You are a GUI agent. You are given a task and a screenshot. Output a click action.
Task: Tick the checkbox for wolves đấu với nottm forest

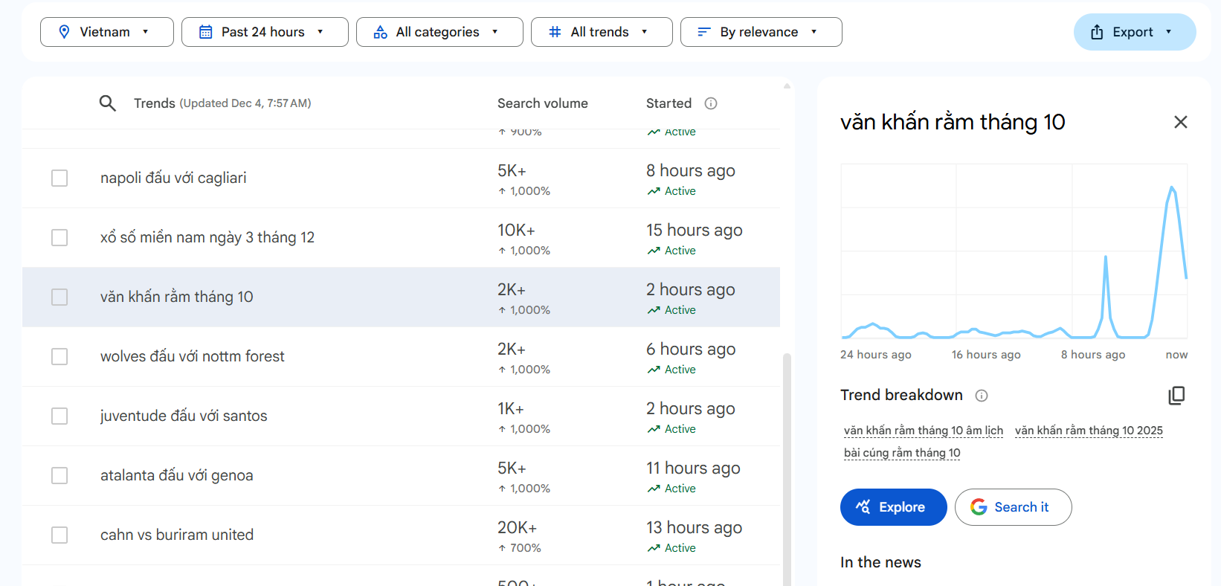click(59, 357)
